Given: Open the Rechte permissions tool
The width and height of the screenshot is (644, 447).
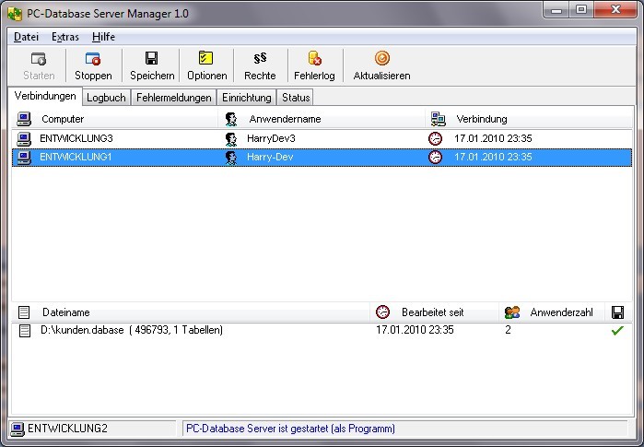Looking at the screenshot, I should (x=260, y=59).
